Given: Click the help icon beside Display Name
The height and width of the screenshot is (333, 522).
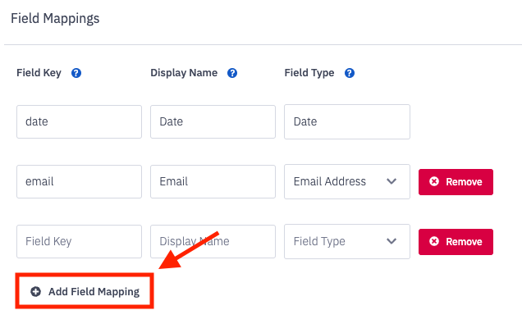Looking at the screenshot, I should point(232,73).
